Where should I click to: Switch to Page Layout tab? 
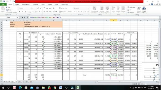26,4
